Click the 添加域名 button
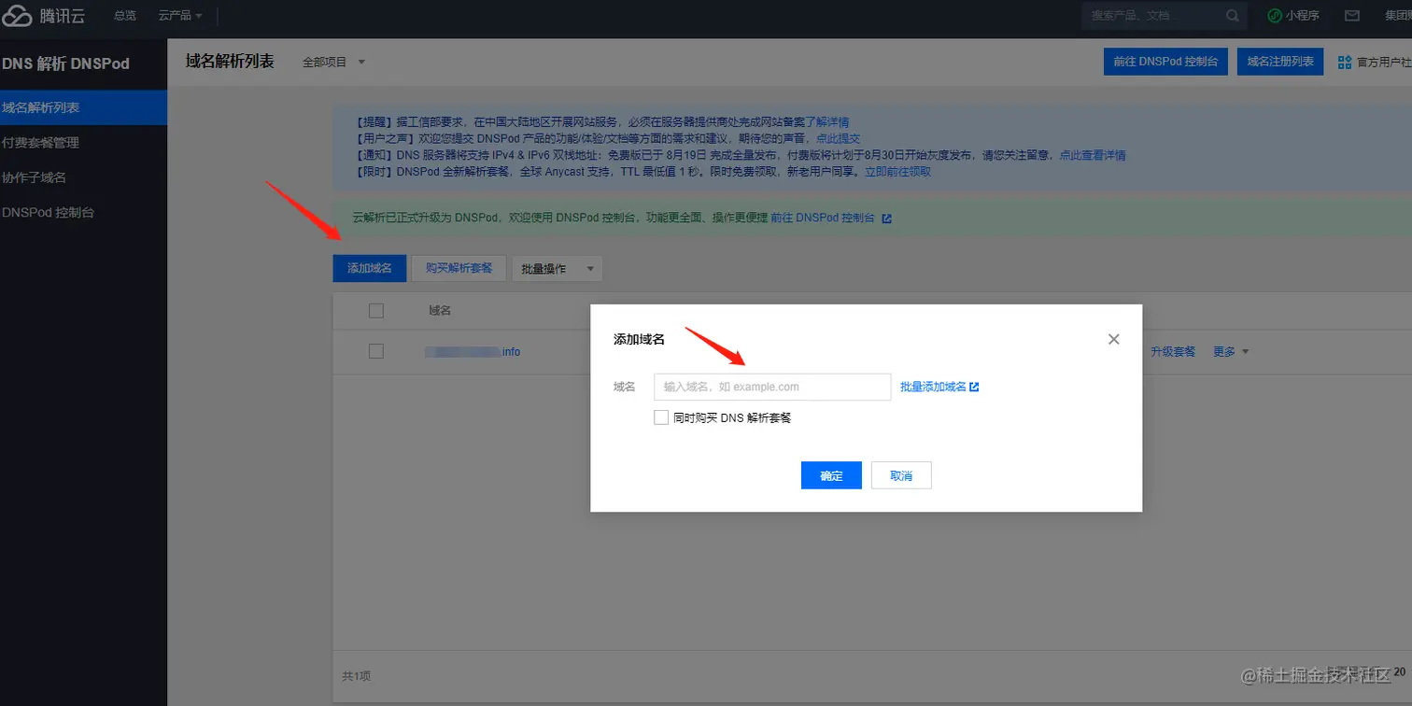 370,268
